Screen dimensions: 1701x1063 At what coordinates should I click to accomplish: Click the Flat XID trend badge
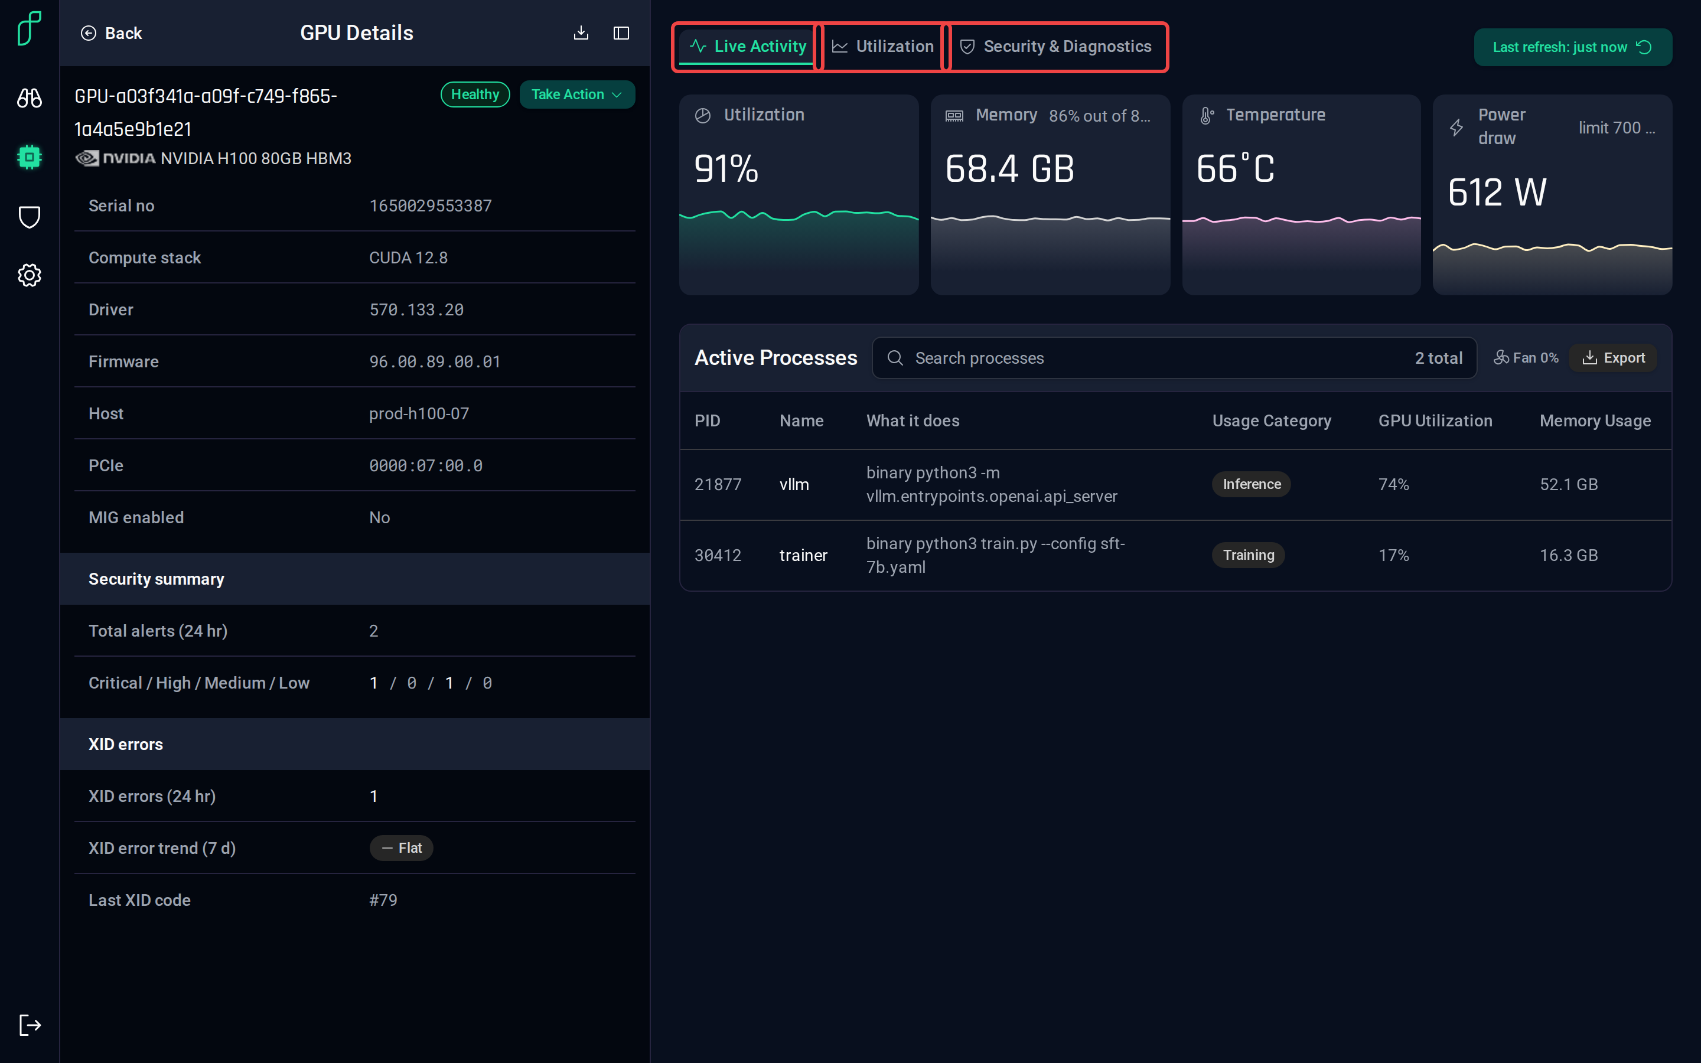tap(402, 848)
